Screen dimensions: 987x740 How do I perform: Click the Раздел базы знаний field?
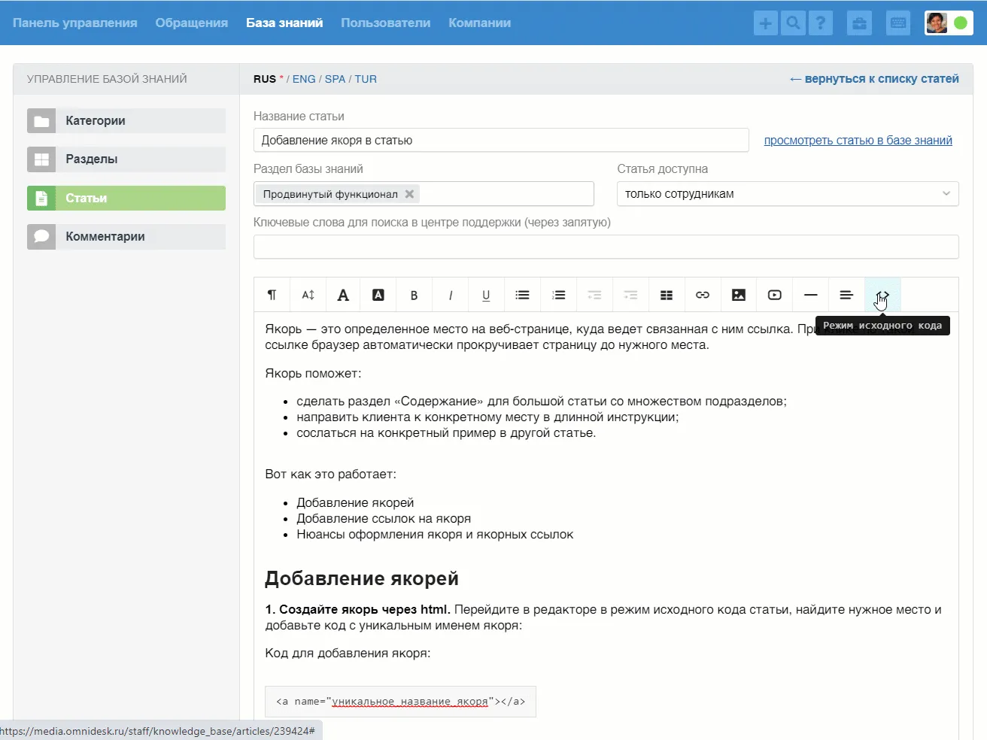[424, 193]
